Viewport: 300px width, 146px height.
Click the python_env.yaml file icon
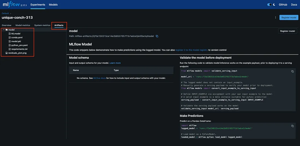pyautogui.click(x=10, y=45)
